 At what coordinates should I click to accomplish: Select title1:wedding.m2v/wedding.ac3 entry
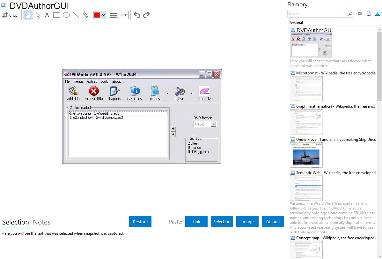pos(118,113)
